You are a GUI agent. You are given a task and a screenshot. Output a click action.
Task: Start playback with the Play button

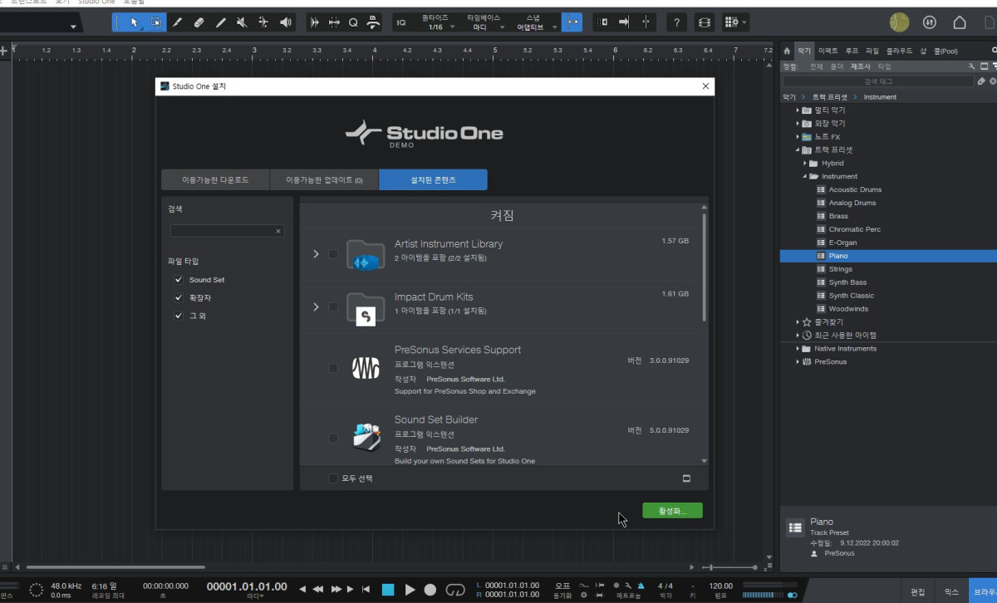click(410, 590)
